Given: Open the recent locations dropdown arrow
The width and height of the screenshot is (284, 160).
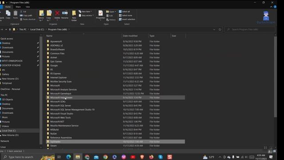Looking at the screenshot, I should 6,29.
